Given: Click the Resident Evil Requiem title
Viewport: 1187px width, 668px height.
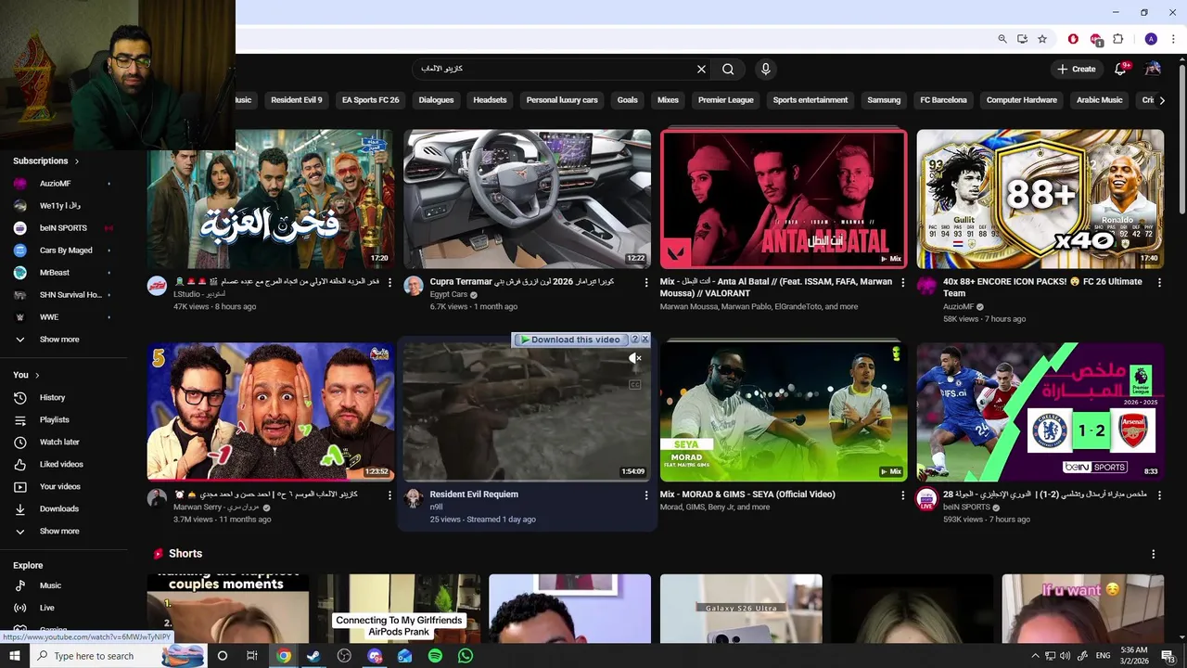Looking at the screenshot, I should tap(474, 495).
